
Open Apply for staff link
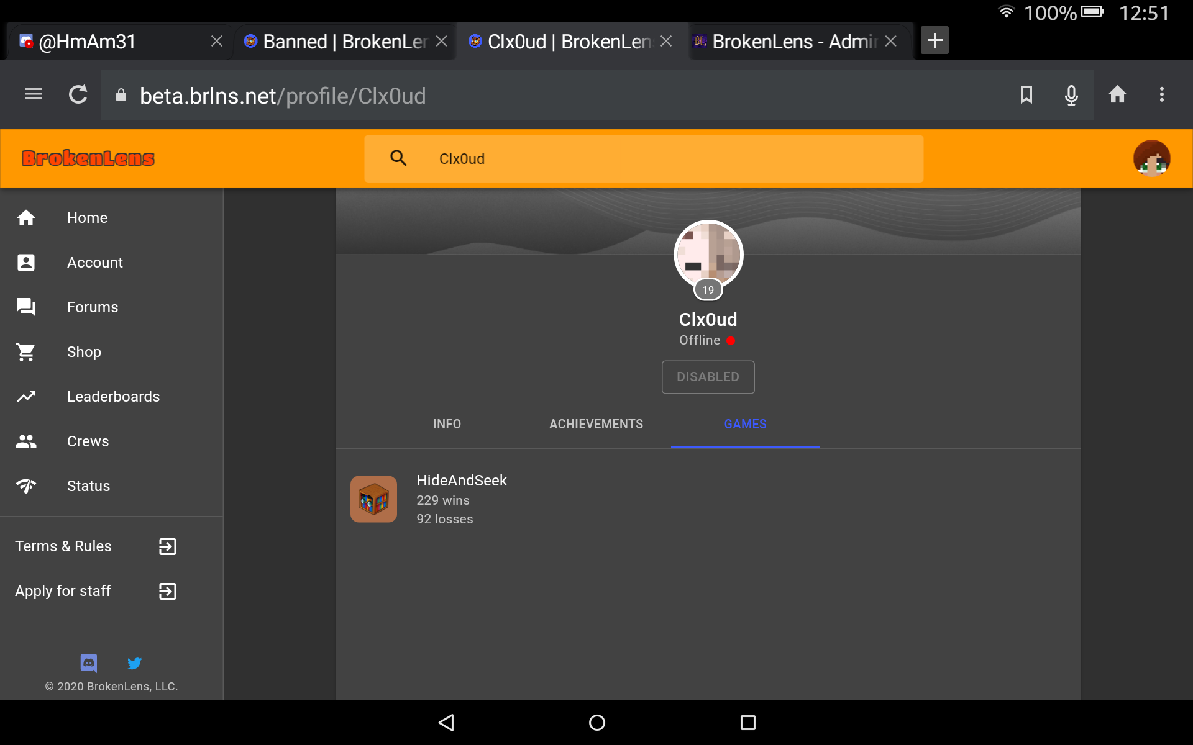[63, 591]
